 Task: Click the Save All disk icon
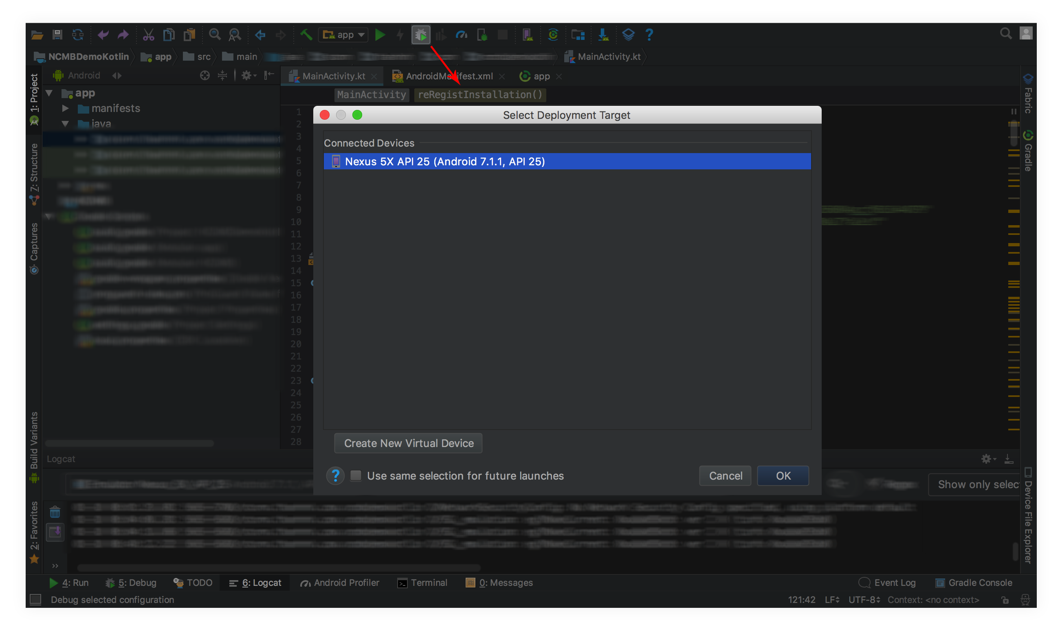click(x=57, y=35)
